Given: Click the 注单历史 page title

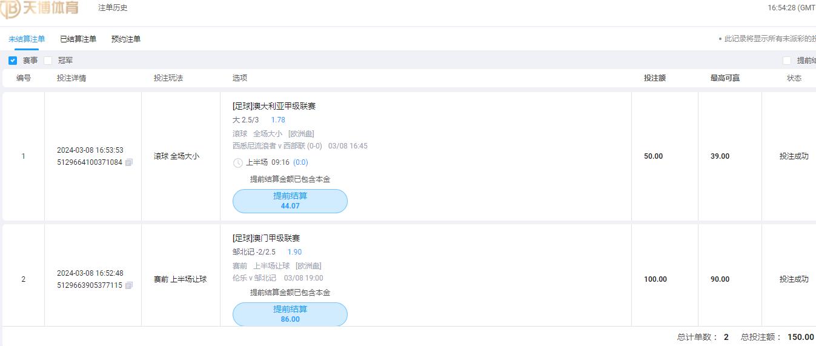Looking at the screenshot, I should 113,8.
